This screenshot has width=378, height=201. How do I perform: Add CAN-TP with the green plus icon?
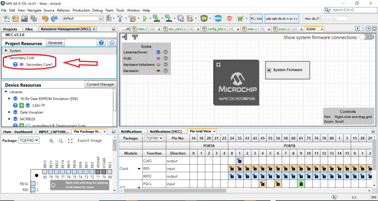click(x=22, y=105)
